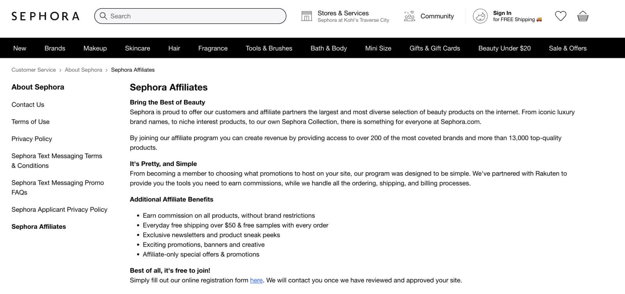Open the Sale & Offers menu
Viewport: 625px width, 294px height.
point(568,48)
